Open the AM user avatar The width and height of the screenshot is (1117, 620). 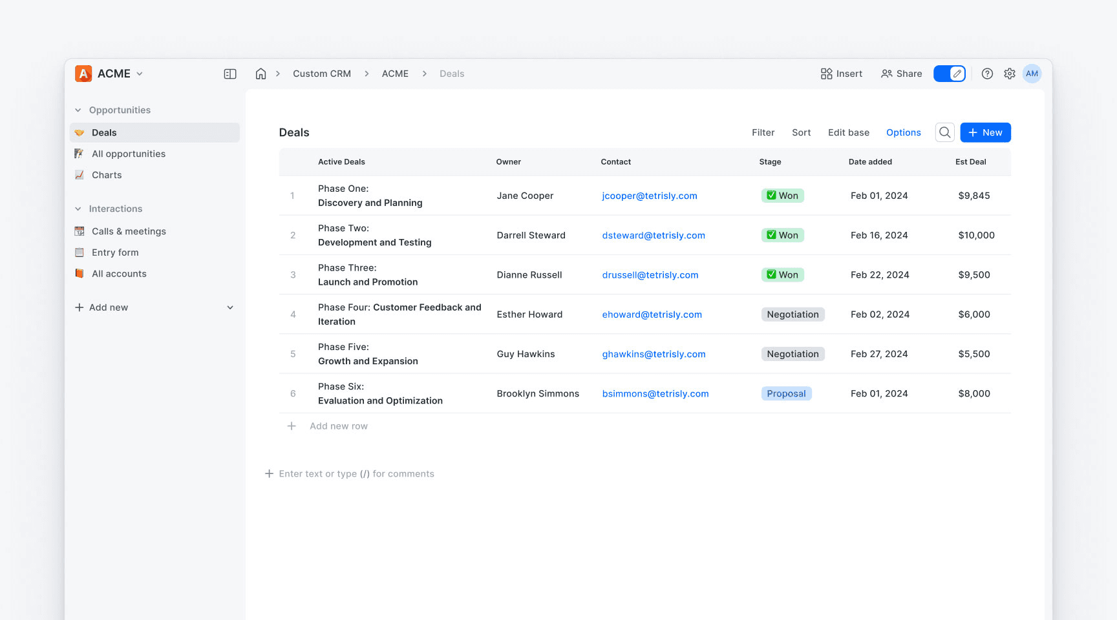click(x=1032, y=74)
